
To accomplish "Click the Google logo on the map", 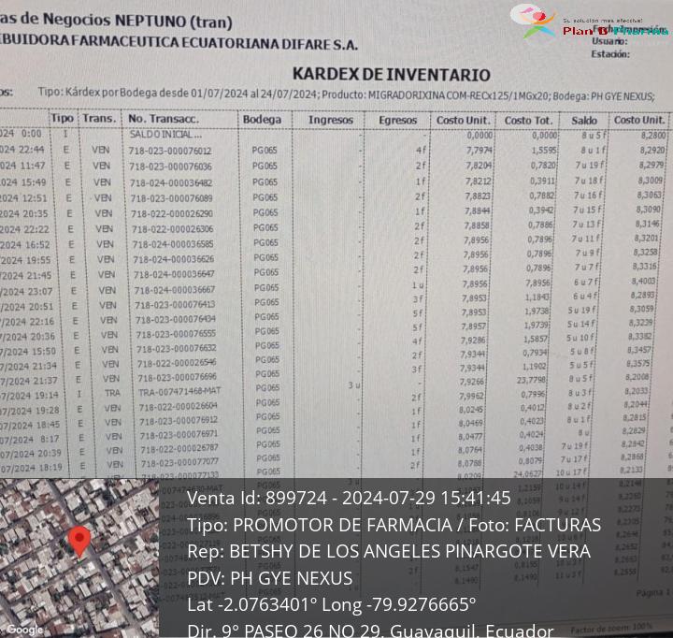I will (x=25, y=630).
